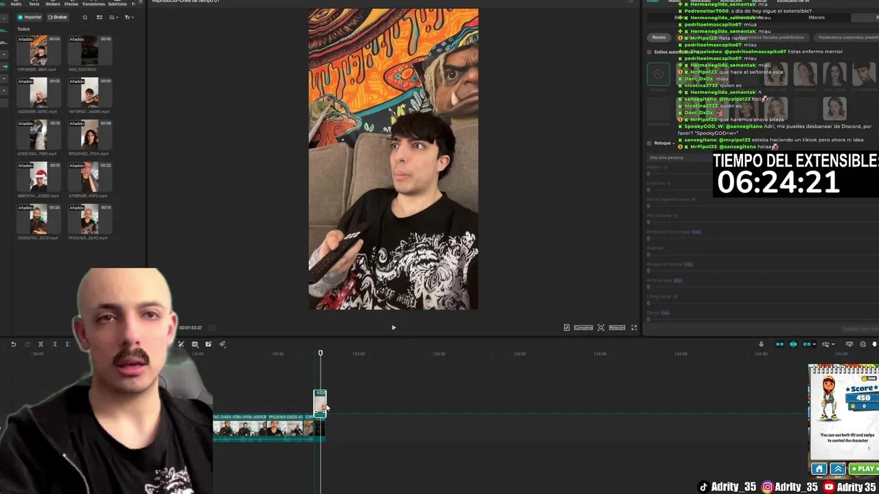Click the Grabar button

[58, 17]
